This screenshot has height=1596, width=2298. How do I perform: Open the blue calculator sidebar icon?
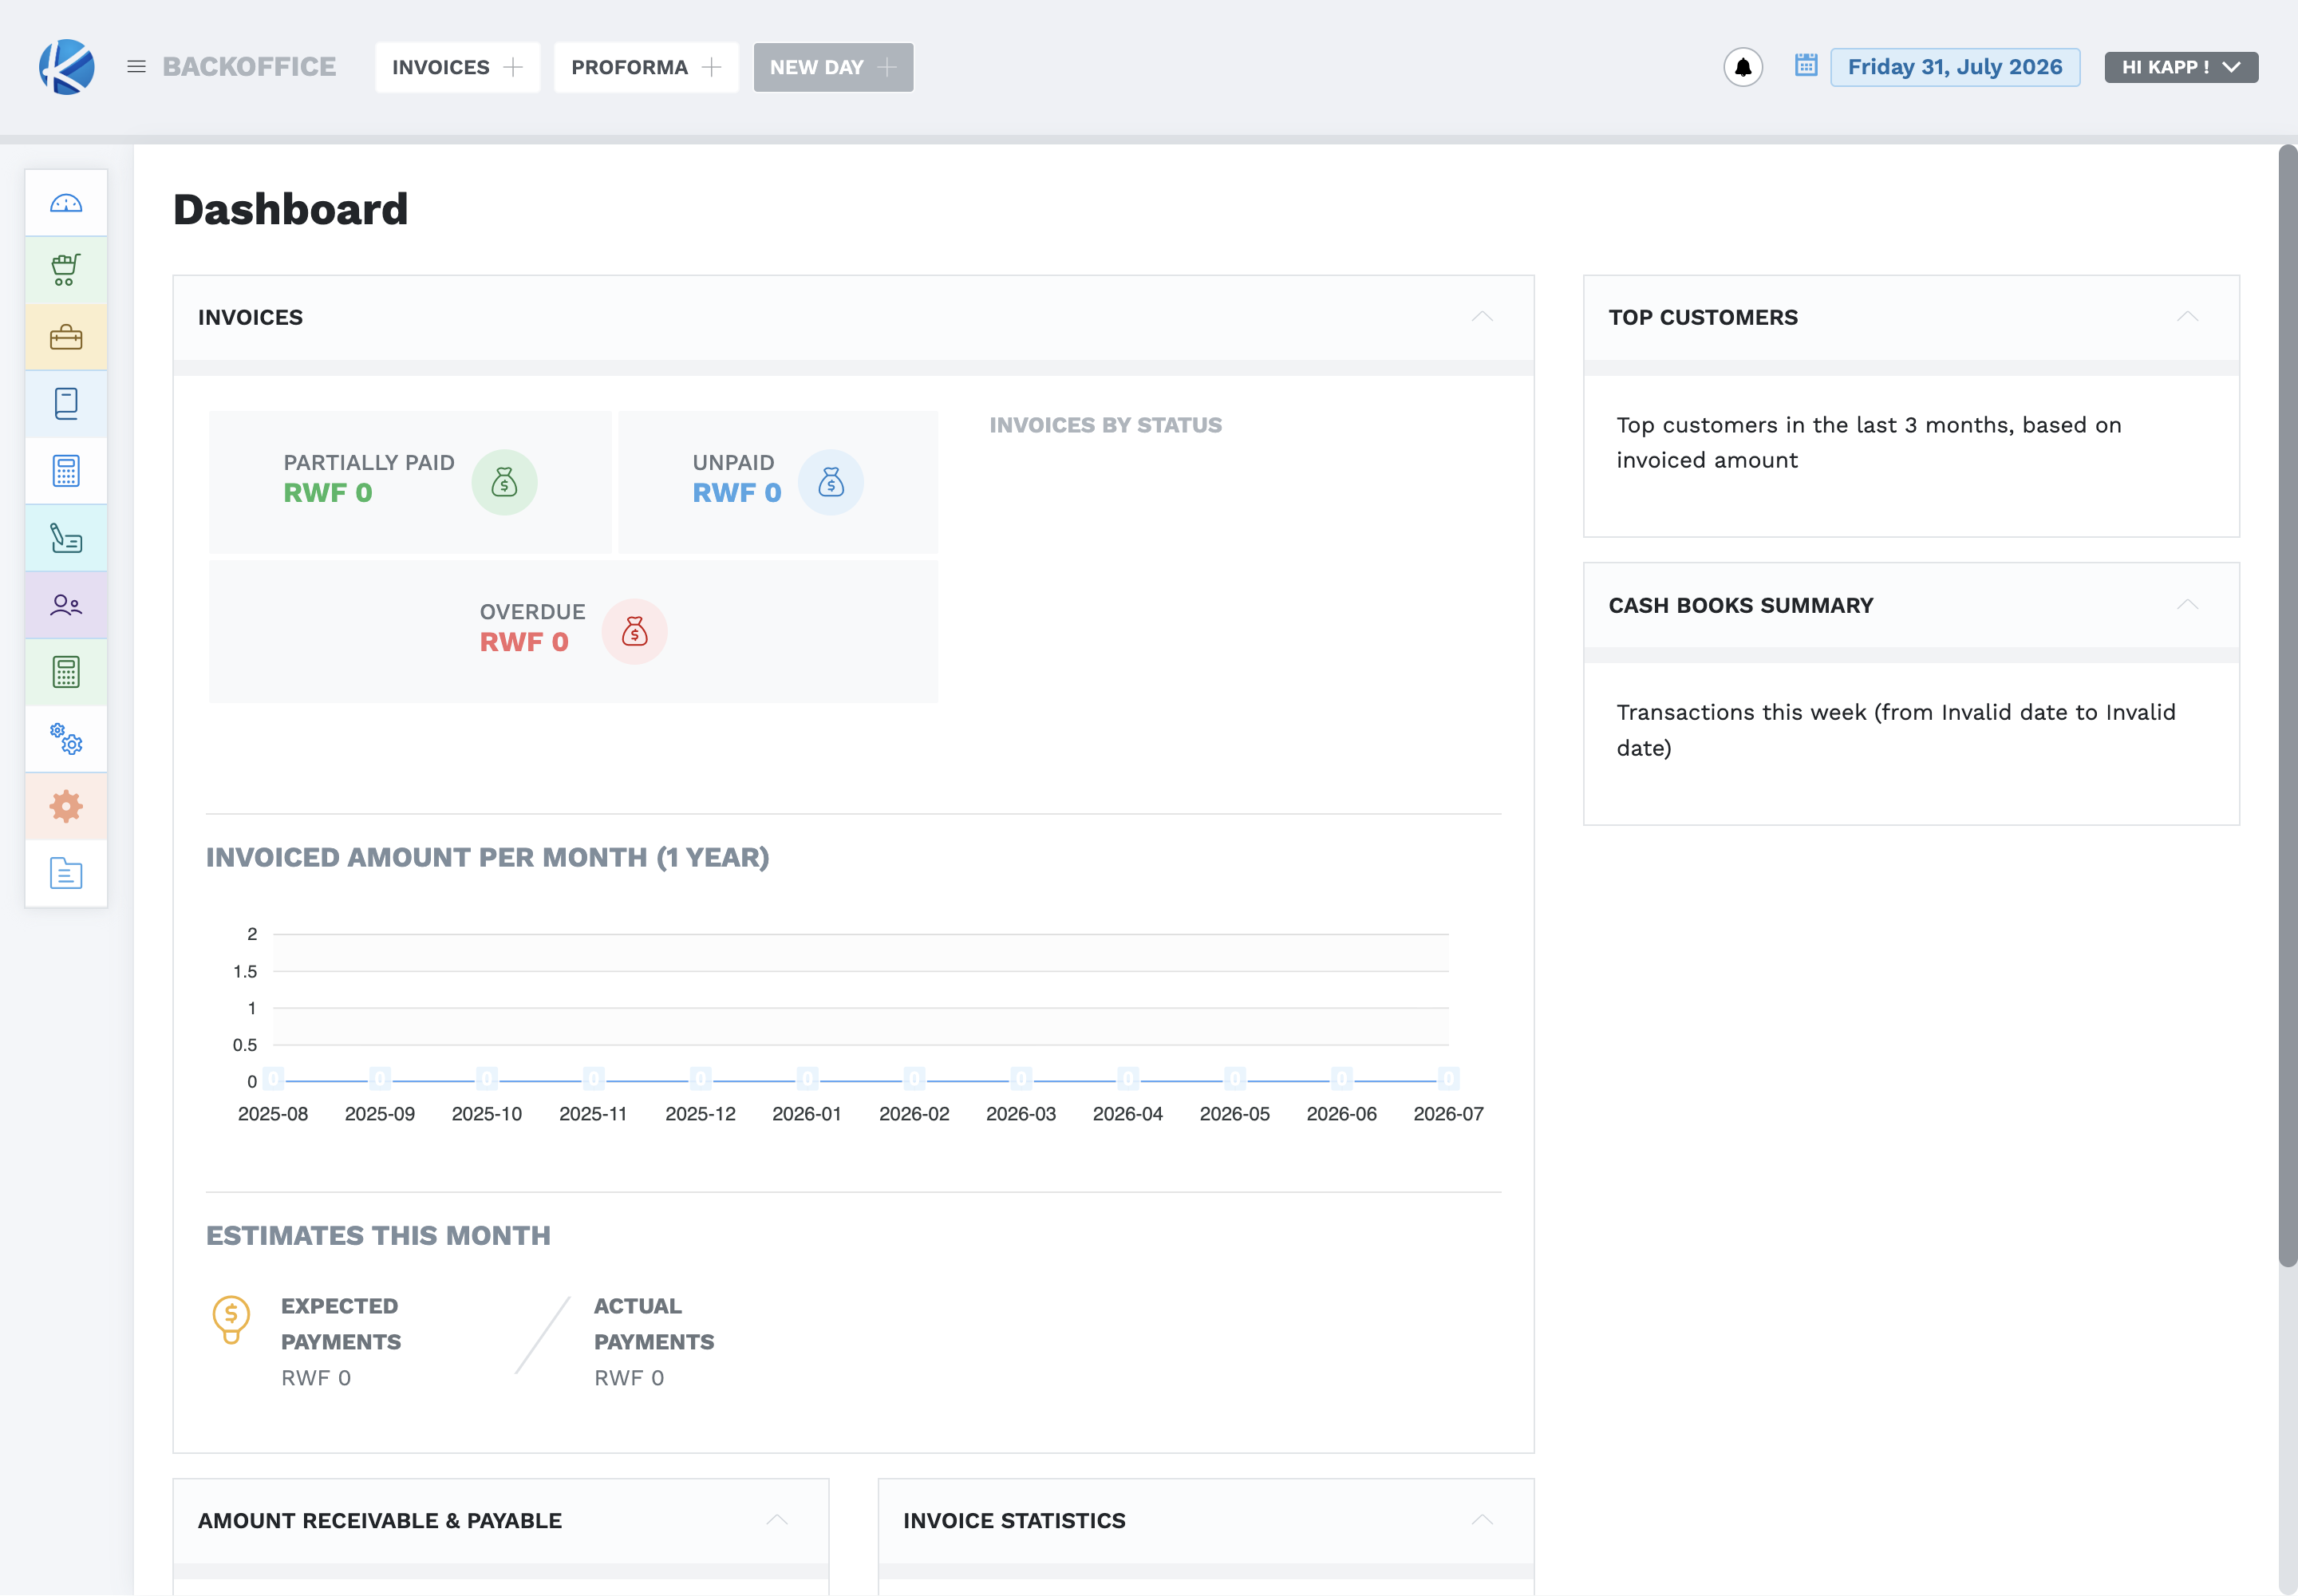pyautogui.click(x=66, y=471)
